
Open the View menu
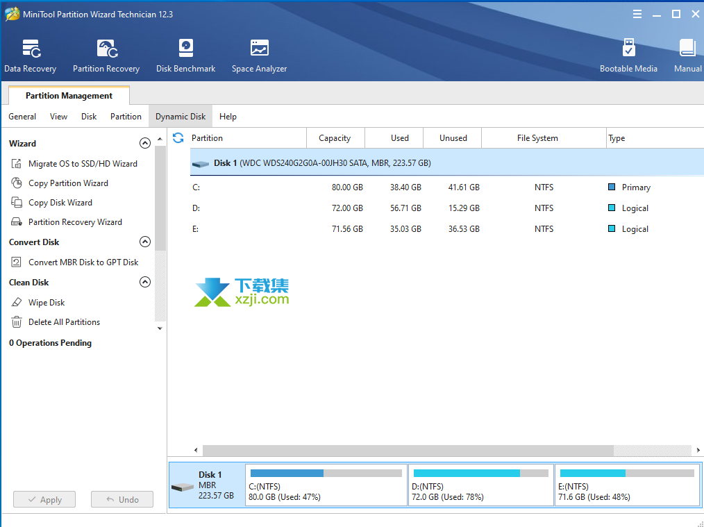click(58, 117)
